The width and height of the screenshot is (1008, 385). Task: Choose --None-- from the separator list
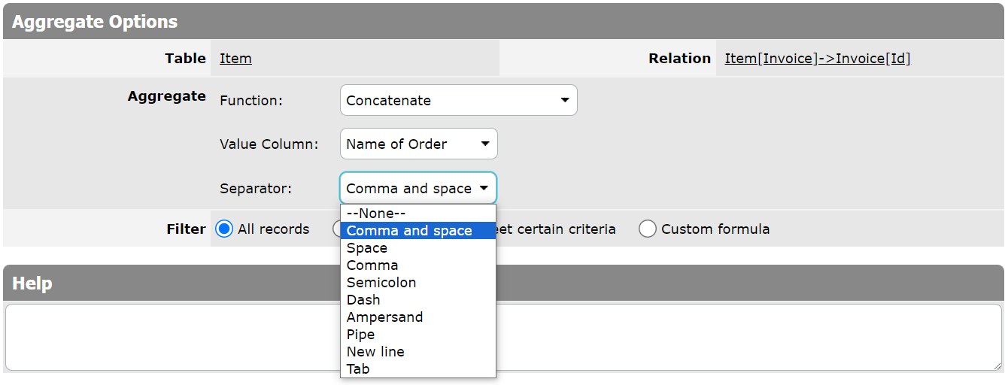(x=418, y=214)
